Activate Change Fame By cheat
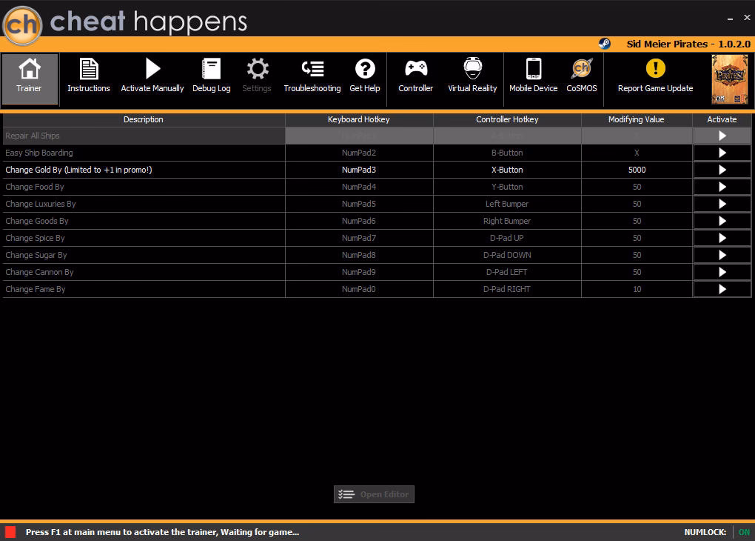This screenshot has width=755, height=541. coord(722,289)
